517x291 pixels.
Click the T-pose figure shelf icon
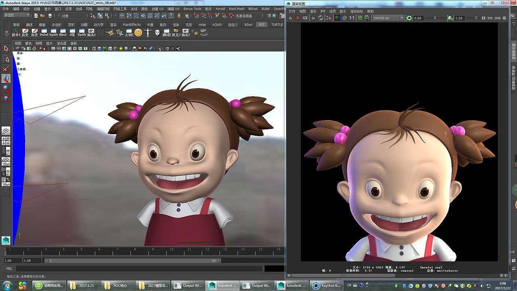tap(148, 33)
